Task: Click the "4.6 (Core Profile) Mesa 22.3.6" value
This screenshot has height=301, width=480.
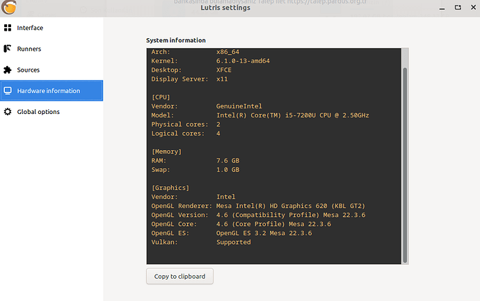Action: (273, 224)
